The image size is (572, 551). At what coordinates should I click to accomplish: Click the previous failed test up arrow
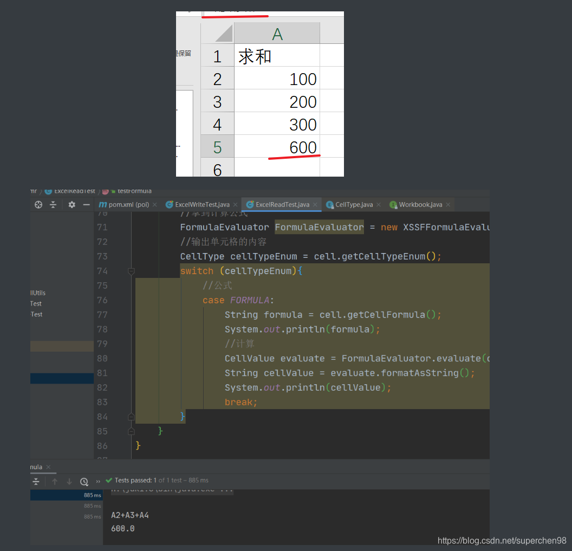click(x=55, y=482)
